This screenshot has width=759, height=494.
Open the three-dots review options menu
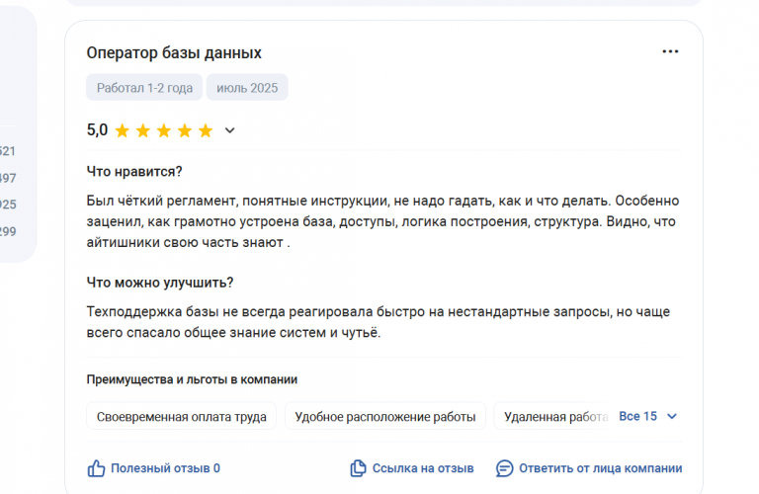[x=670, y=51]
